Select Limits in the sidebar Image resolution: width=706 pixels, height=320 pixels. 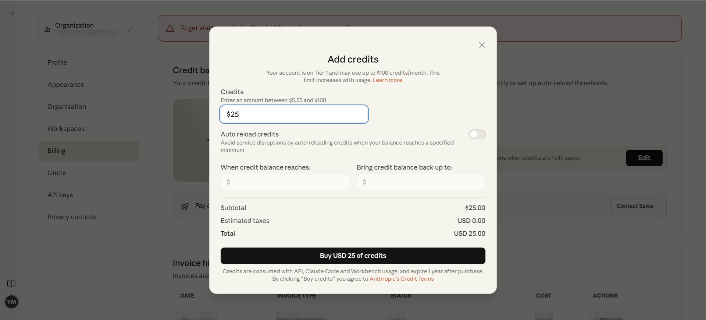pos(57,173)
